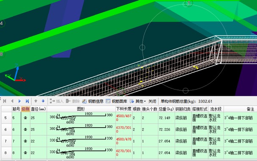Go to next rebar record
The image size is (257, 161).
[19, 101]
